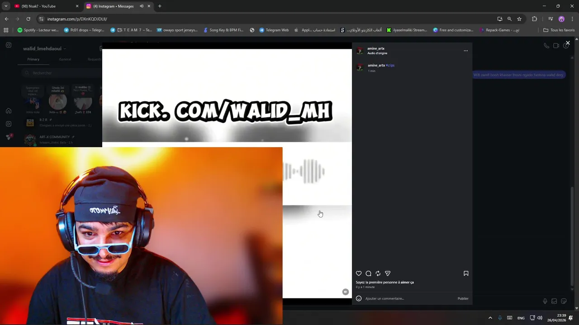579x325 pixels.
Task: Switch to General messages tab
Action: (65, 60)
